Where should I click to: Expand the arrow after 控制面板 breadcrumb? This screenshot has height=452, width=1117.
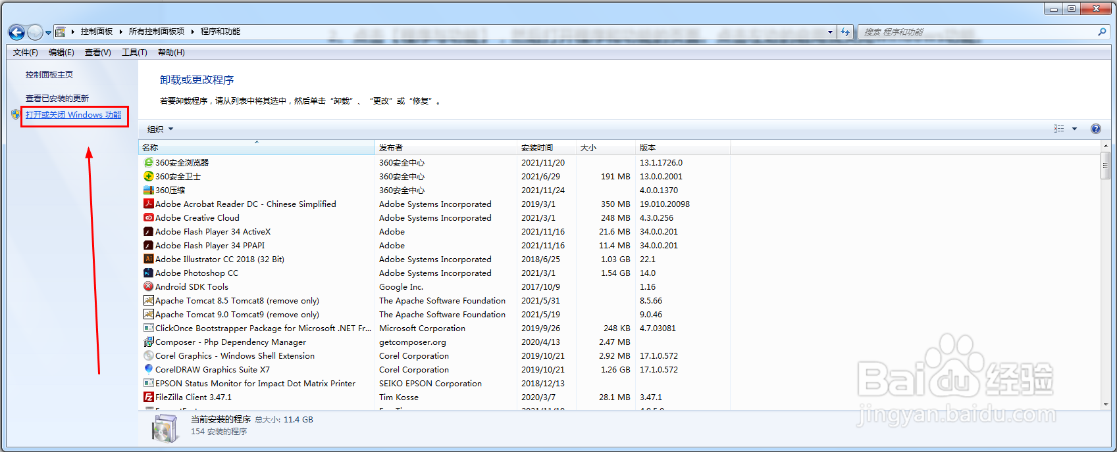120,32
